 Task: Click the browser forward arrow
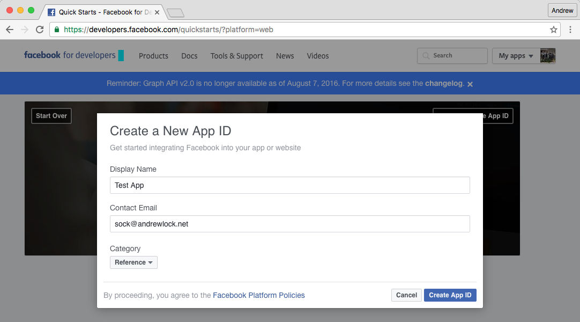coord(25,30)
